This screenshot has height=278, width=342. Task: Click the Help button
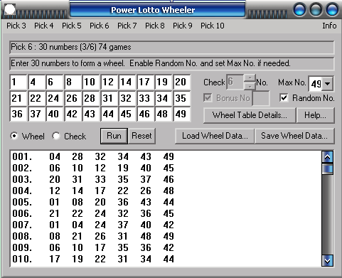tap(315, 115)
